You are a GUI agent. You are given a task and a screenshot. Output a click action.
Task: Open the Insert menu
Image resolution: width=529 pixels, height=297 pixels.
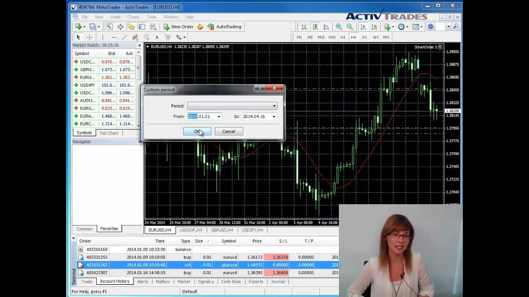tap(115, 17)
